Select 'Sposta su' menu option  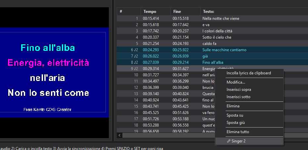click(235, 115)
